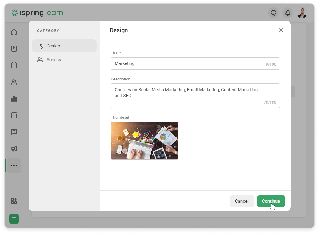Viewport: 319px width, 234px height.
Task: Click the marketing thumbnail image
Action: pos(144,141)
